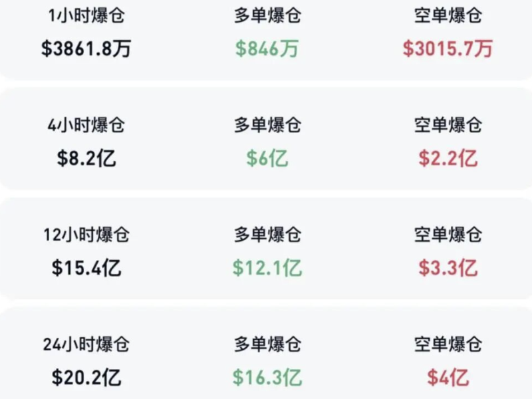Screen dimensions: 532x399
Task: Click the green $6亿 long liquidation value
Action: (267, 158)
